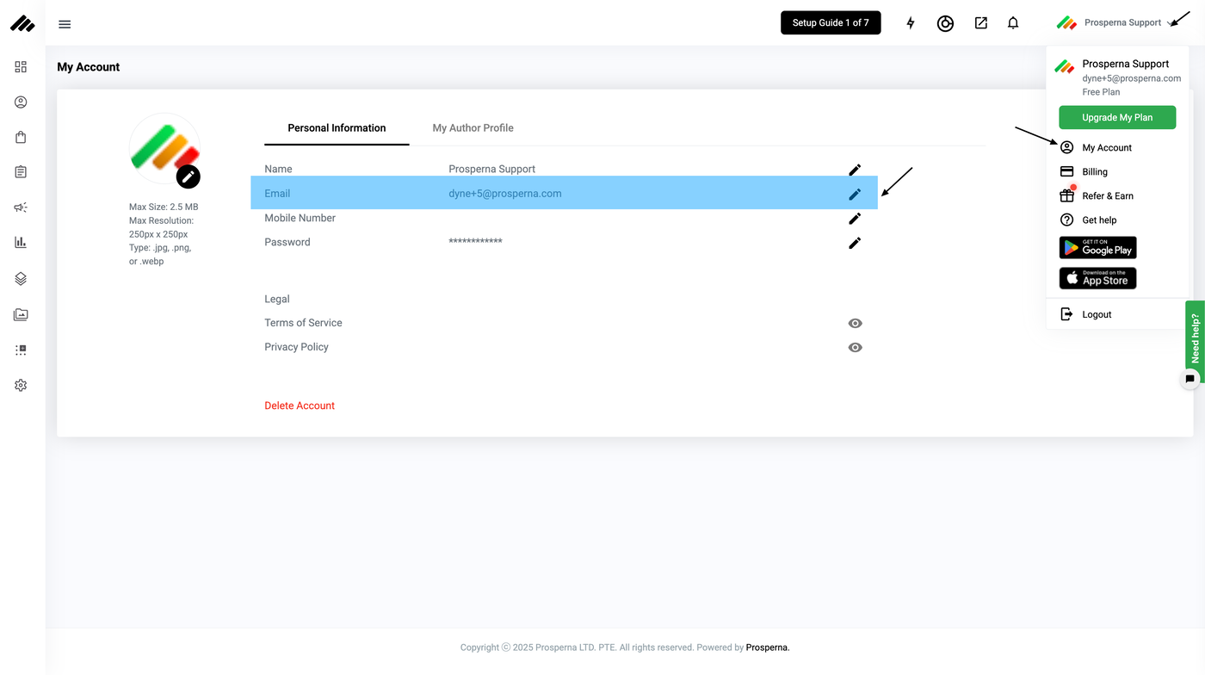Click the pencil icon for Mobile Number
Image resolution: width=1205 pixels, height=675 pixels.
point(855,219)
